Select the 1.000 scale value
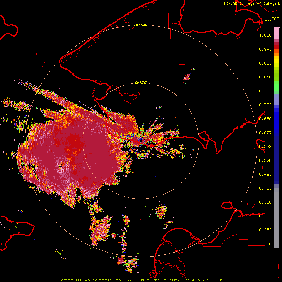Screen dimensions: 282x282 (x=265, y=35)
